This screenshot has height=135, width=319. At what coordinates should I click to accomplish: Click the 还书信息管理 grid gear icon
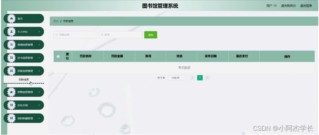click(x=11, y=58)
